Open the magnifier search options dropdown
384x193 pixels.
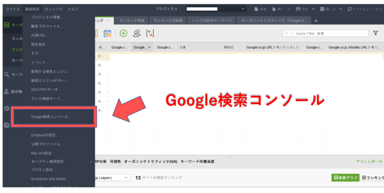[x=288, y=33]
